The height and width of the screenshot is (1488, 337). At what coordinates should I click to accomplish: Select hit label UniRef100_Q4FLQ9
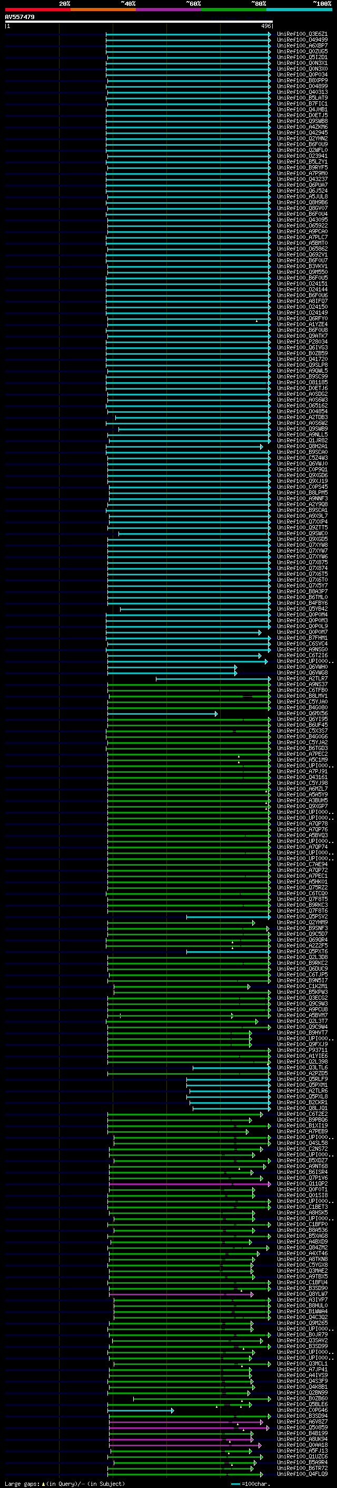pyautogui.click(x=302, y=1474)
